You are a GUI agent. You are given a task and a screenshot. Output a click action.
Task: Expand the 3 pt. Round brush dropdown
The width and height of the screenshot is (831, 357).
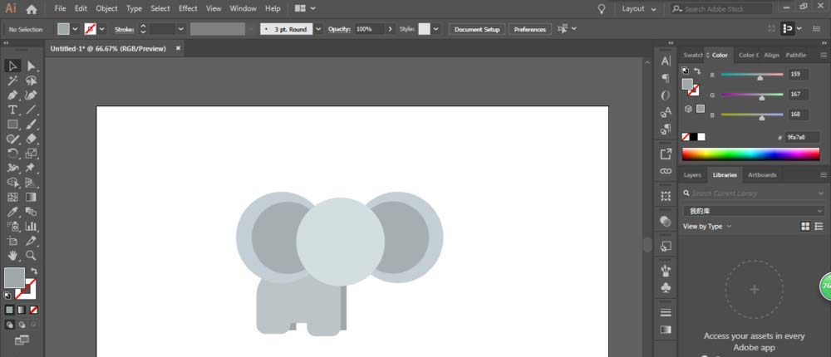coord(318,29)
